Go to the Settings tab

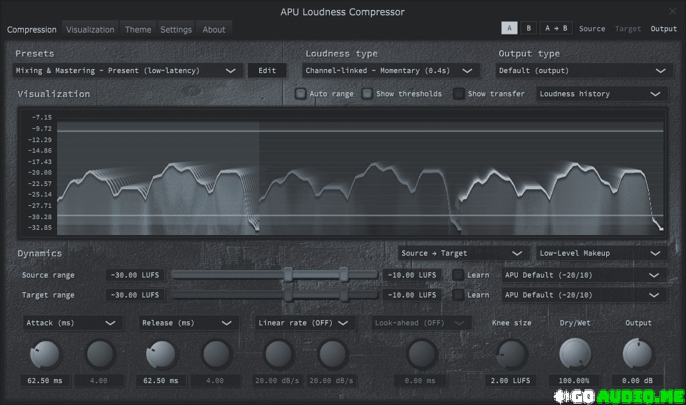pyautogui.click(x=176, y=30)
